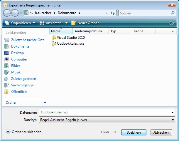Screen dimensions: 179x141
Task: Click the dialog title bar icon
Action: pos(5,5)
